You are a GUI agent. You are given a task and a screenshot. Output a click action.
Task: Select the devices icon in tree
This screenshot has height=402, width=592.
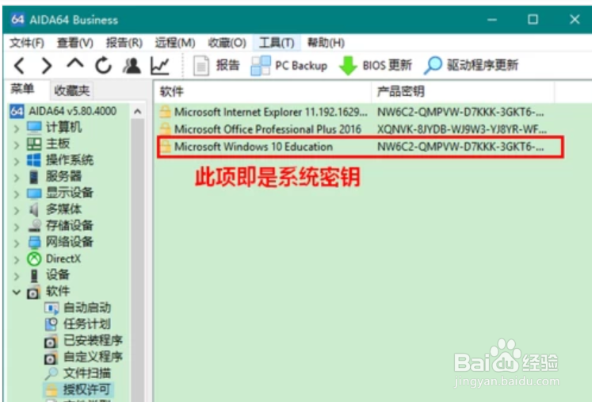[34, 275]
